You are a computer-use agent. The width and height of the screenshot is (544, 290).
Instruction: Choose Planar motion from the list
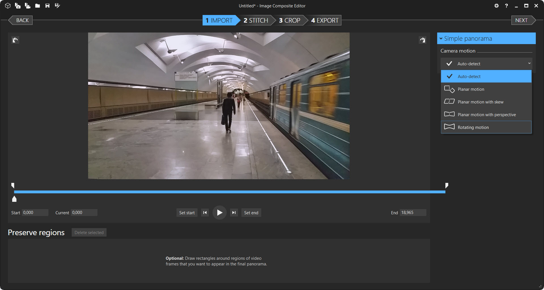pos(486,89)
